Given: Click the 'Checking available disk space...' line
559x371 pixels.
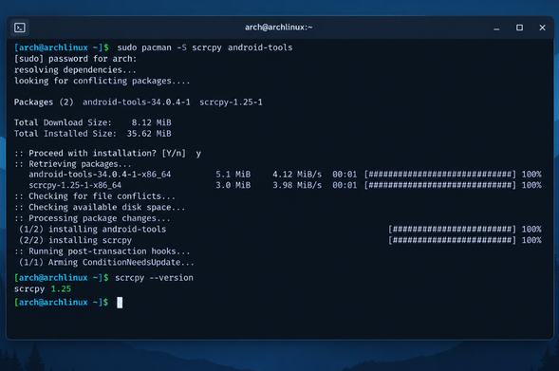Looking at the screenshot, I should point(100,208).
